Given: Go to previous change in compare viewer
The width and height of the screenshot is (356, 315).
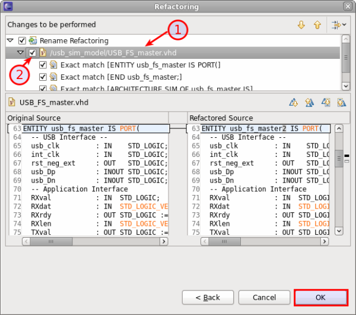Looking at the screenshot, I should (342, 103).
